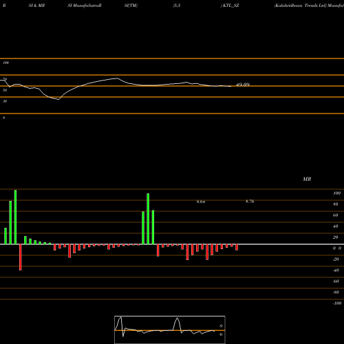Click the 40 label on MR axis
The image size is (344, 344).
click(336, 226)
